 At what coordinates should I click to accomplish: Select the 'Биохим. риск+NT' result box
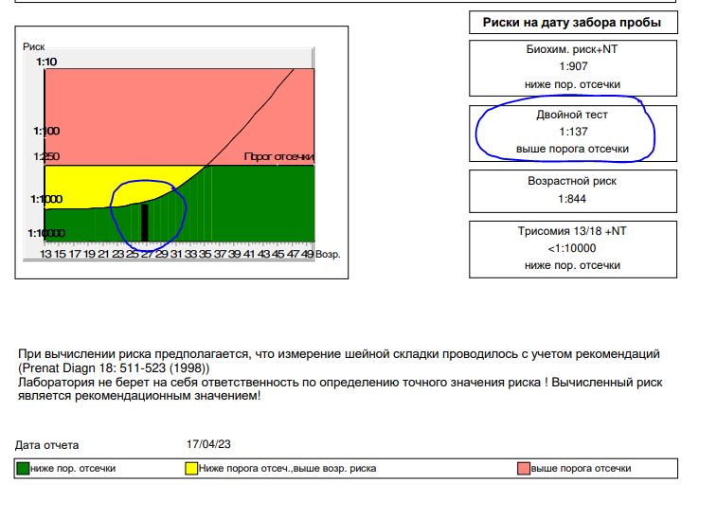(572, 66)
